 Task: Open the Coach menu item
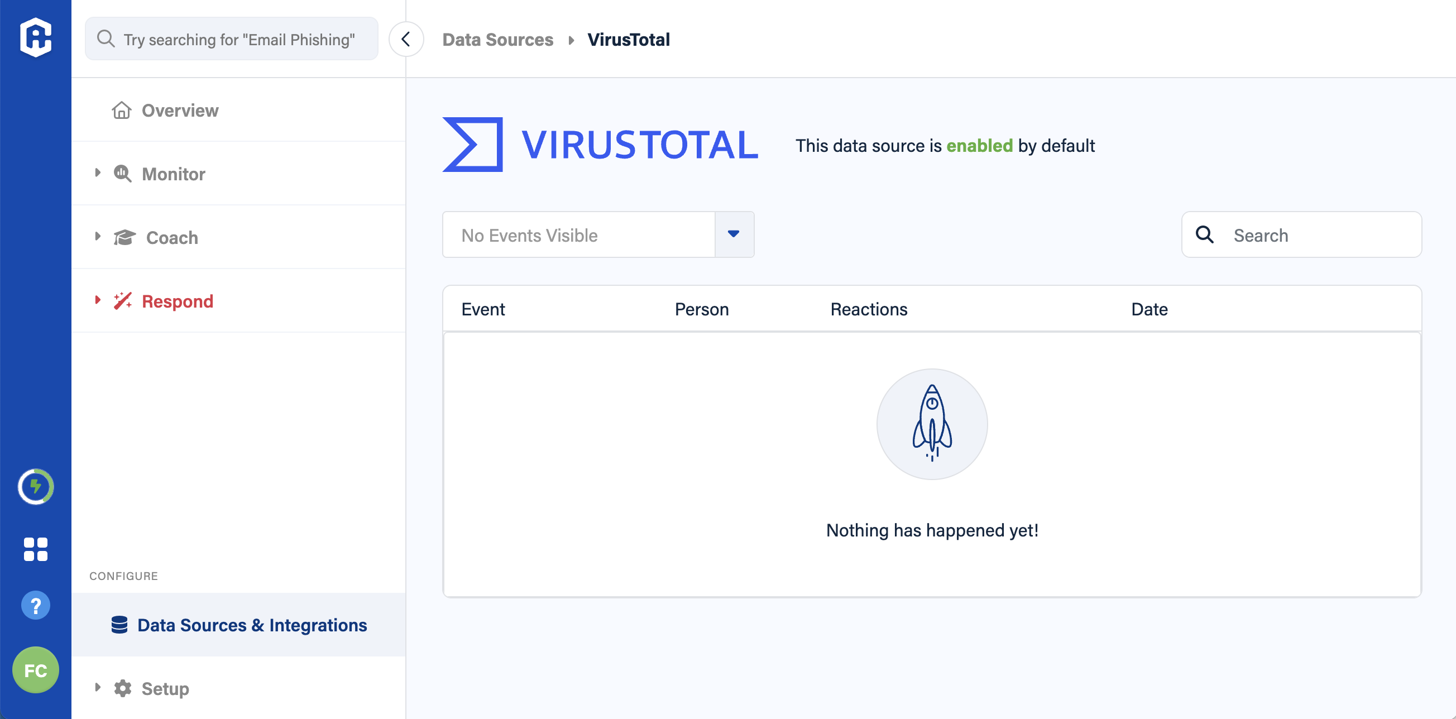click(238, 237)
